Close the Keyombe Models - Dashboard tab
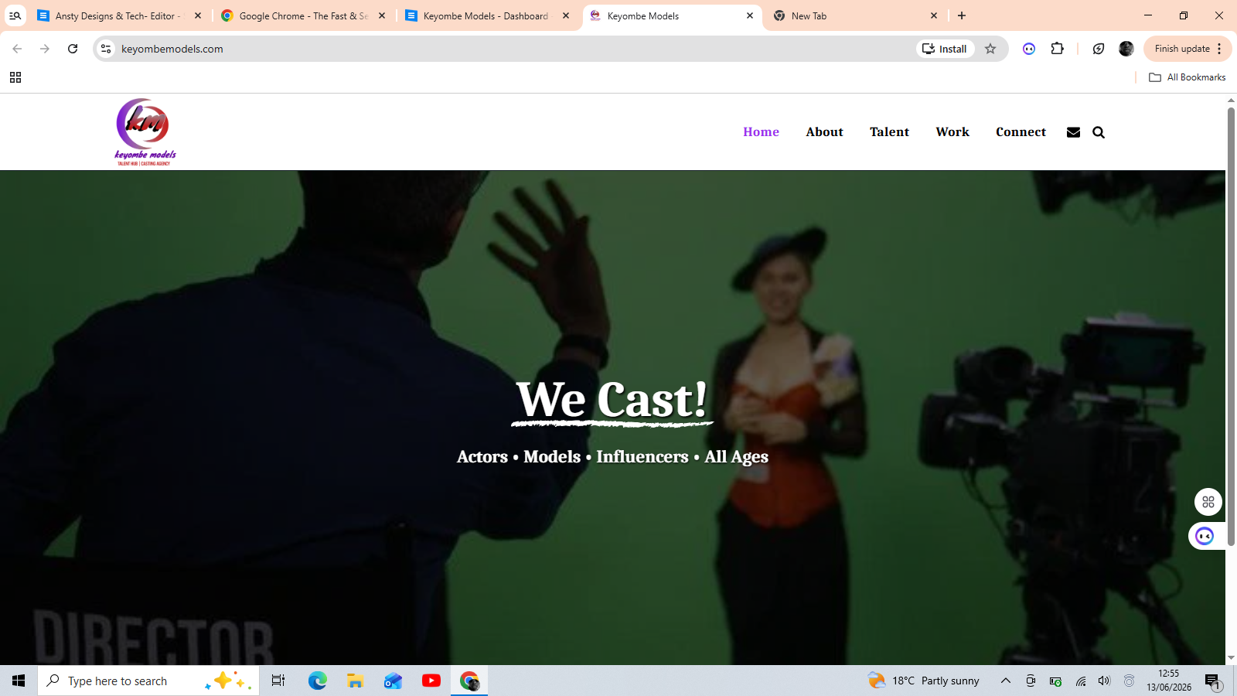Image resolution: width=1237 pixels, height=696 pixels. [566, 15]
